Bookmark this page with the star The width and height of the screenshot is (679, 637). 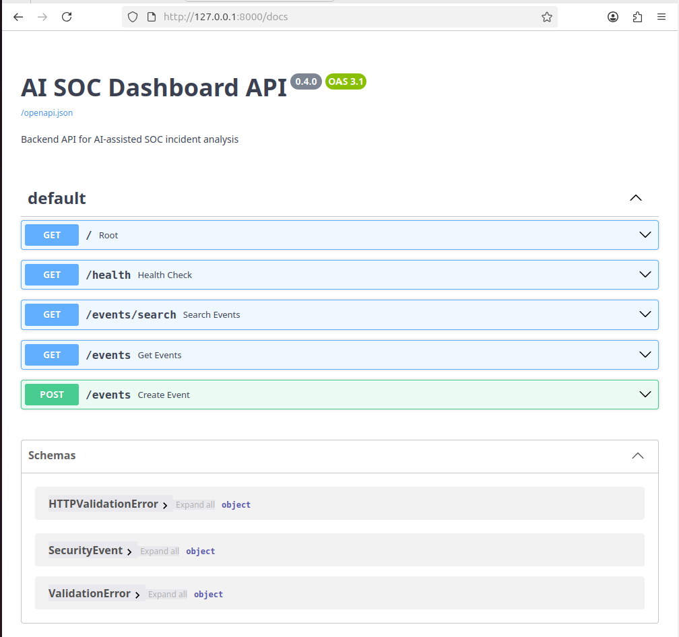tap(547, 17)
